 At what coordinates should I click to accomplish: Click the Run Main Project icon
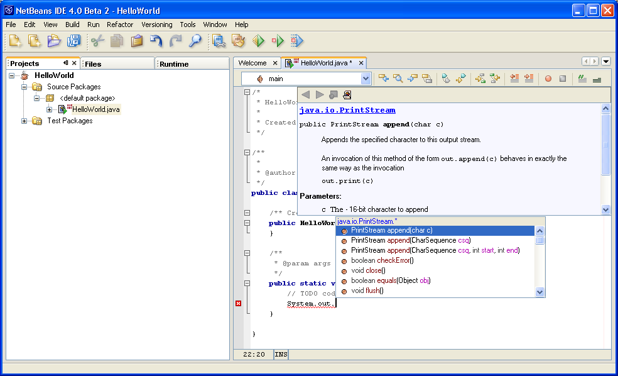pos(258,41)
